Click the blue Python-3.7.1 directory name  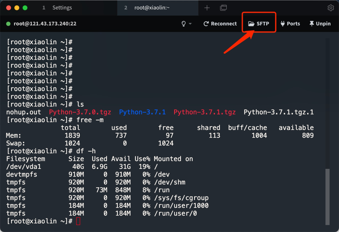click(142, 112)
